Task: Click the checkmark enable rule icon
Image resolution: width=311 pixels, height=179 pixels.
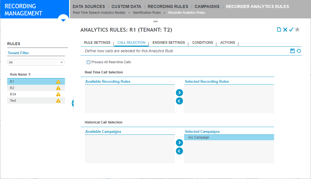Action: pyautogui.click(x=291, y=29)
